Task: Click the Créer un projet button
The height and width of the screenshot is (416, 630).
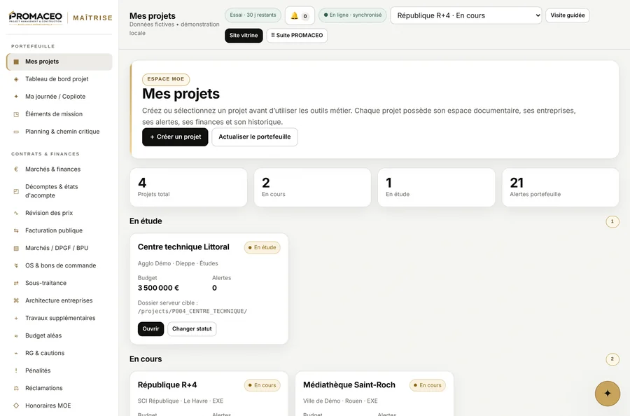Action: 175,137
